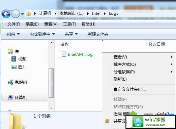Click the 视频 film icon in sidebar
The image size is (176, 129).
click(x=14, y=59)
